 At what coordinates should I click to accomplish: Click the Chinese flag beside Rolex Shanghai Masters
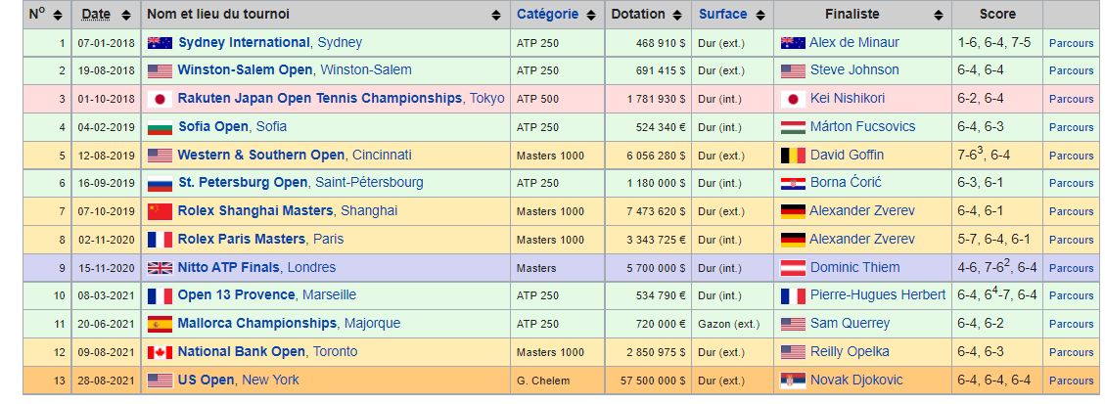(x=160, y=211)
